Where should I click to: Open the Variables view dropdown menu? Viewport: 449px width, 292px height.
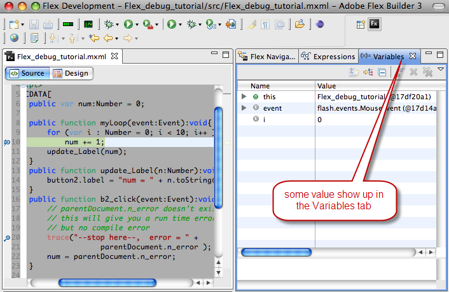441,69
